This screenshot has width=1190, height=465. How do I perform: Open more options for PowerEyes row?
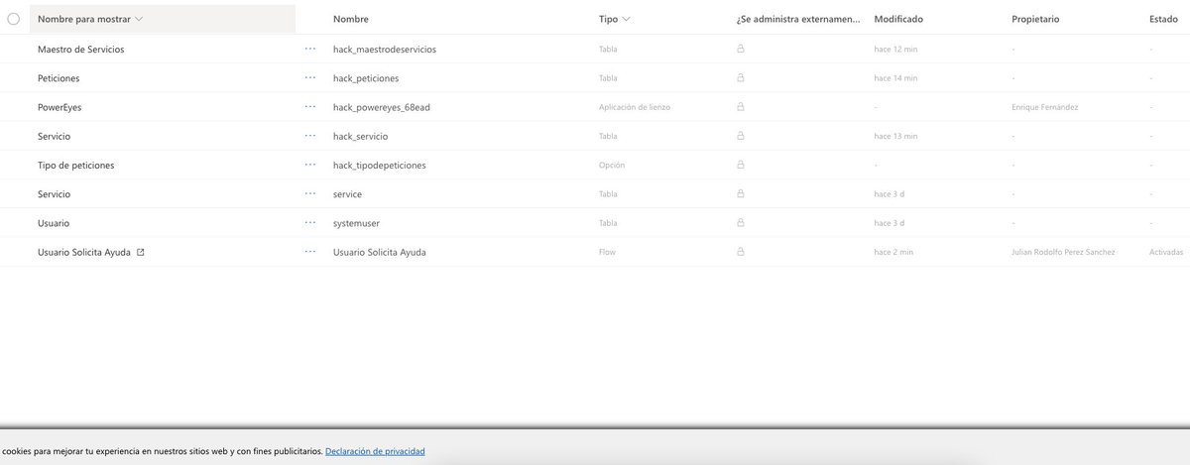[x=310, y=107]
